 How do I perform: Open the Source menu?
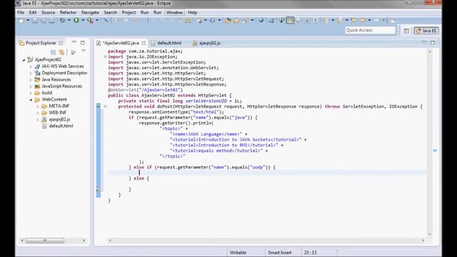click(48, 12)
